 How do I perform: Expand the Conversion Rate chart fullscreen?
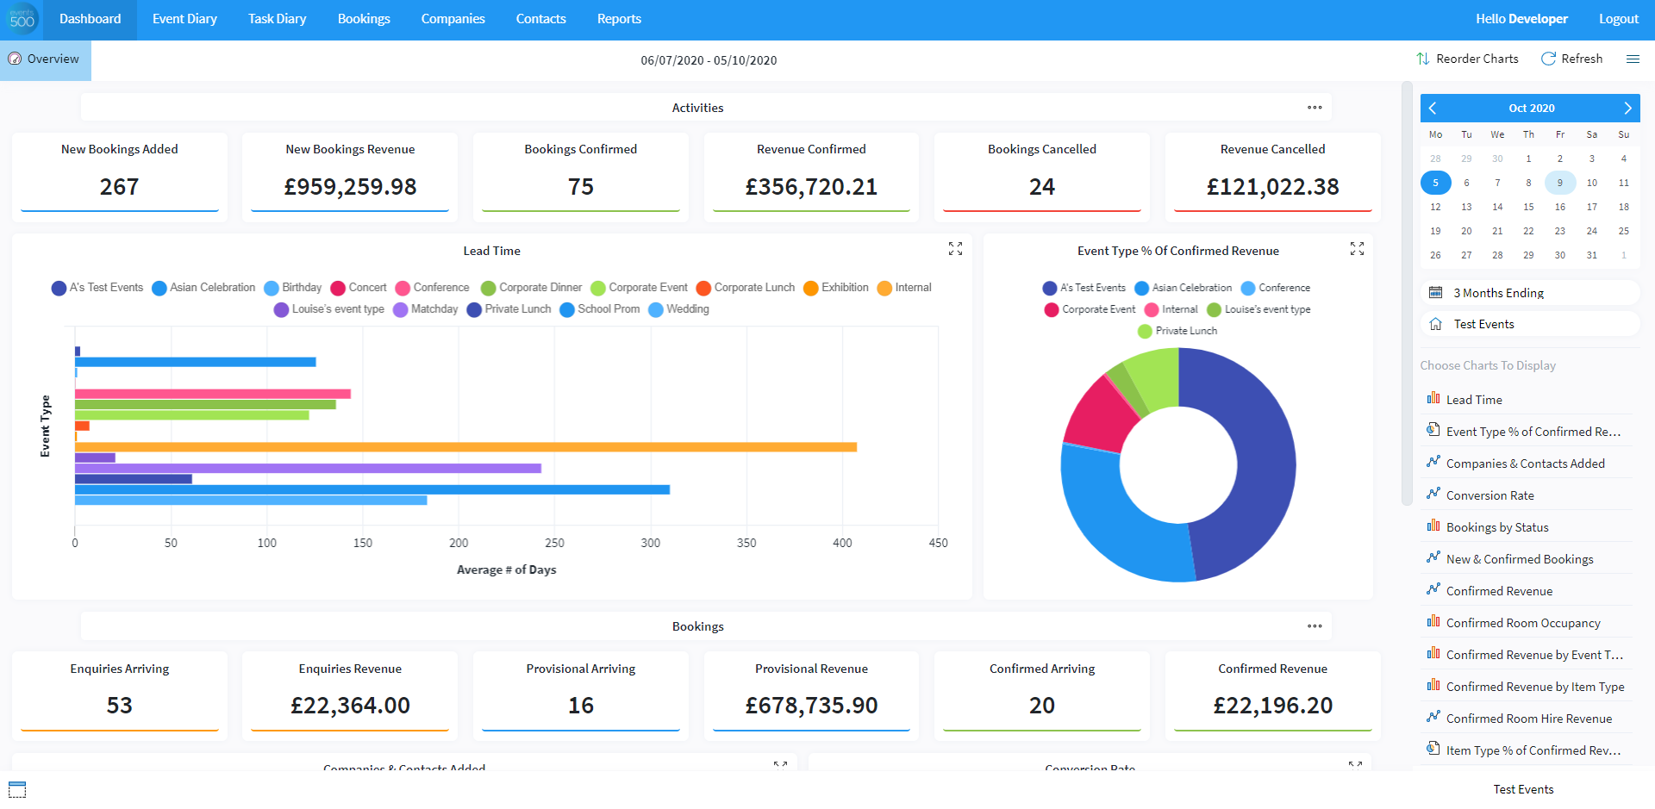1355,764
